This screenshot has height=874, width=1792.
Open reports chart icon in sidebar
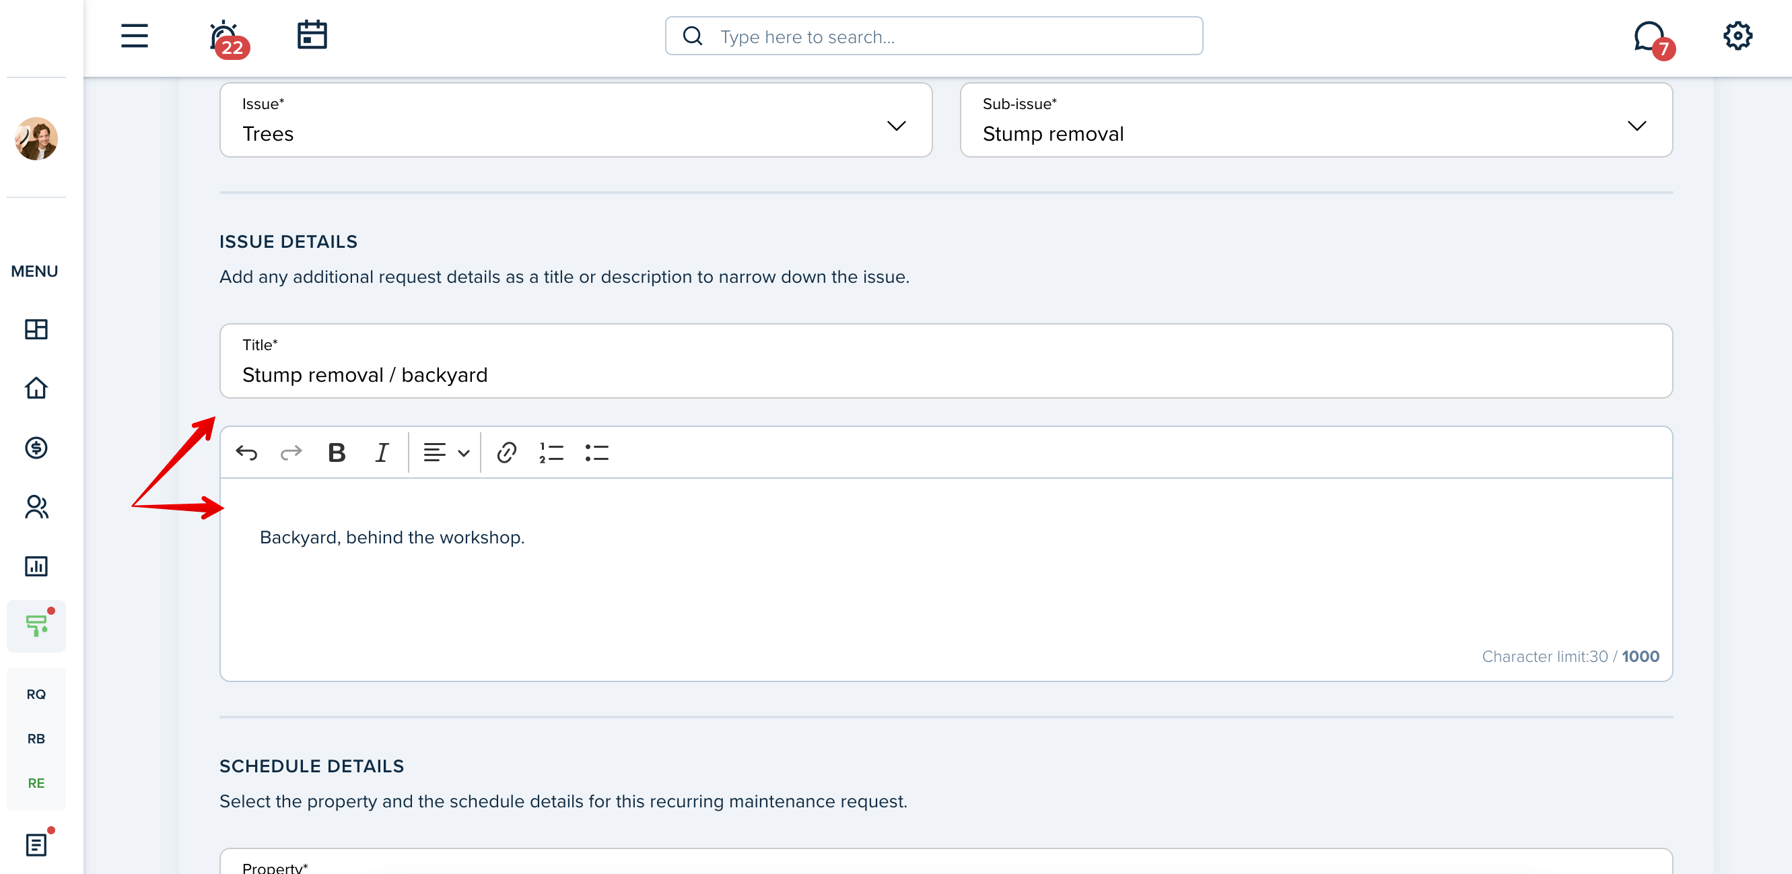pyautogui.click(x=36, y=566)
